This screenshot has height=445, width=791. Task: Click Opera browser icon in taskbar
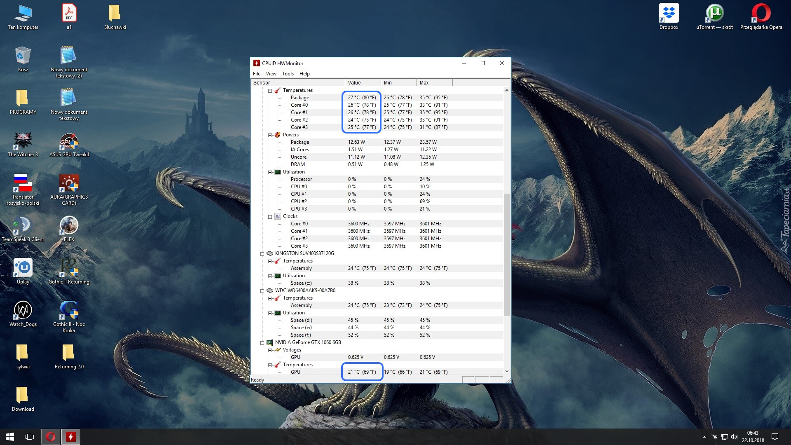coord(51,437)
